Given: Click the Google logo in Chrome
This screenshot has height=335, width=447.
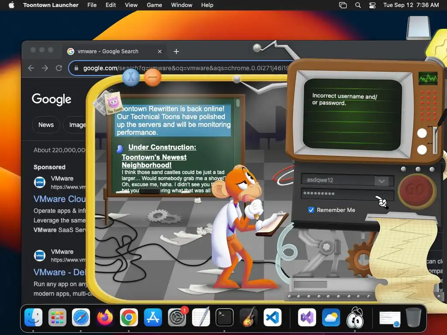Looking at the screenshot, I should (x=52, y=99).
